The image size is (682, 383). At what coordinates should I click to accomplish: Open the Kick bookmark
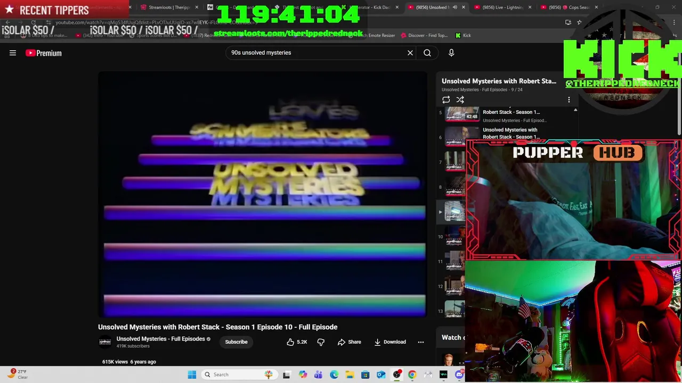[x=463, y=36]
